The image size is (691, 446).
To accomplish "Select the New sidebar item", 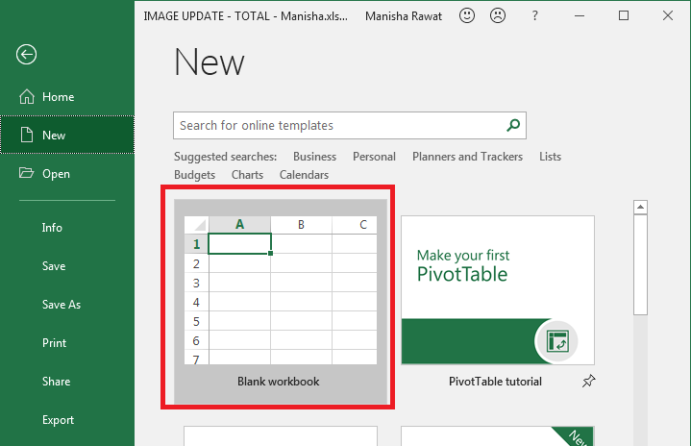I will pos(67,135).
